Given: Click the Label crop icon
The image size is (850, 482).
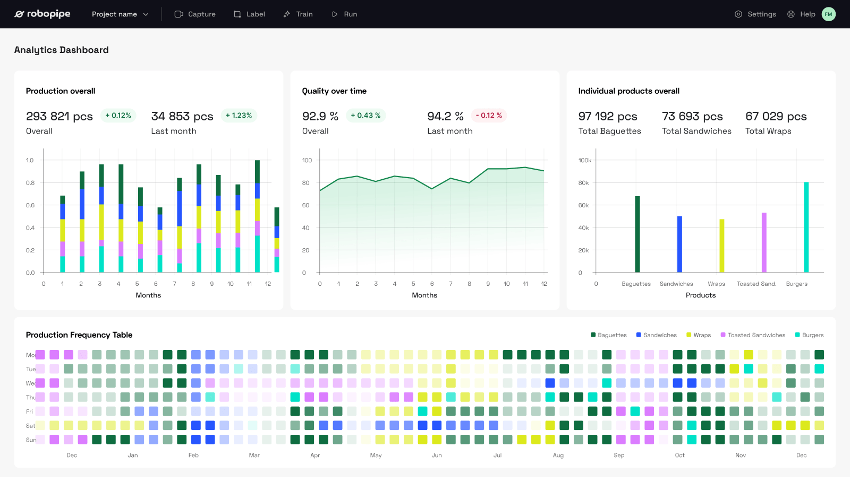Looking at the screenshot, I should [x=237, y=14].
